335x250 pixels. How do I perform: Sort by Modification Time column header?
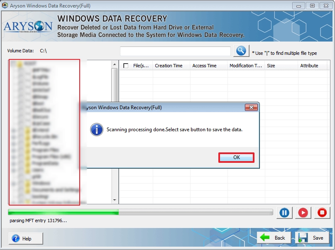[x=246, y=66]
